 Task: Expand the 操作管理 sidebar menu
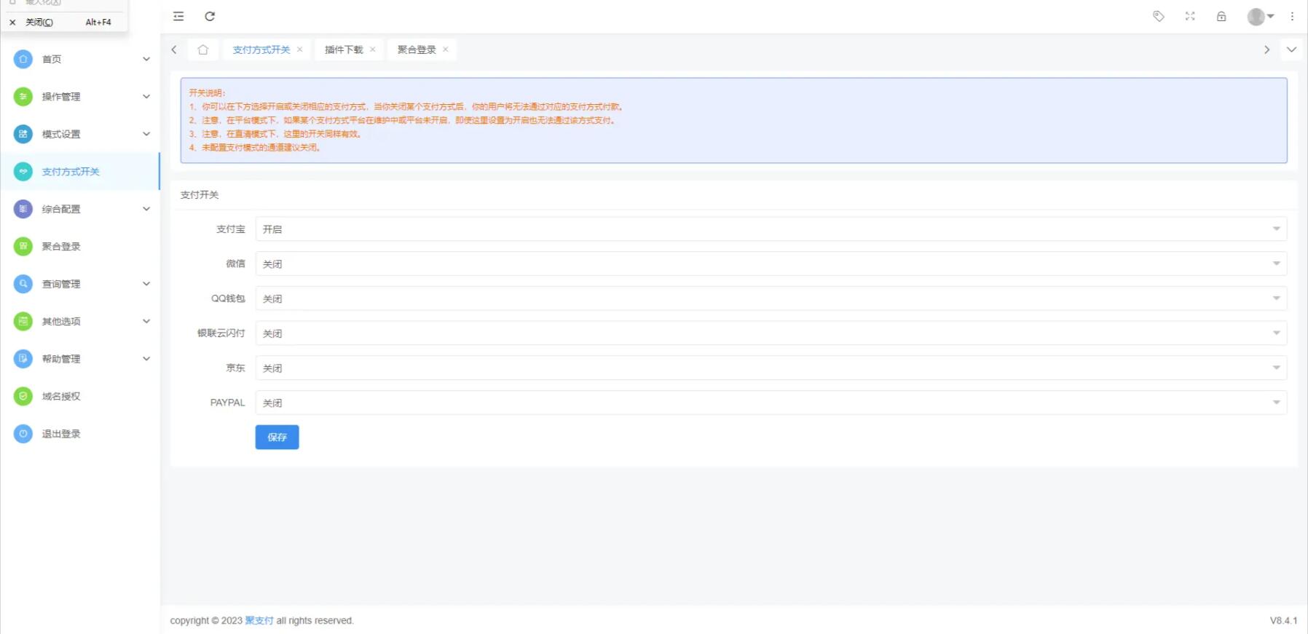(80, 97)
